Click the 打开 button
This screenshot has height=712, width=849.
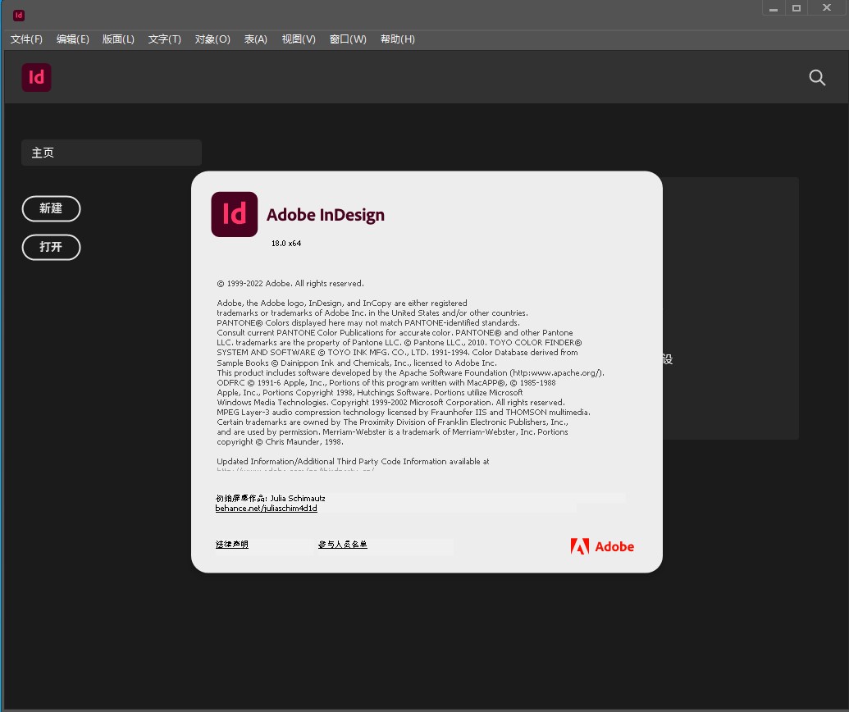[51, 247]
